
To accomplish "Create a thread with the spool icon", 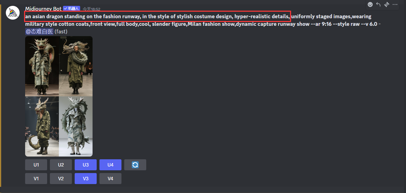I will [x=387, y=4].
